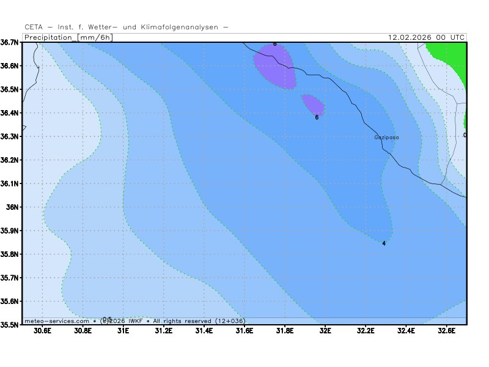This screenshot has width=489, height=367.
Task: Click the Gazipasa city label
Action: tap(386, 138)
